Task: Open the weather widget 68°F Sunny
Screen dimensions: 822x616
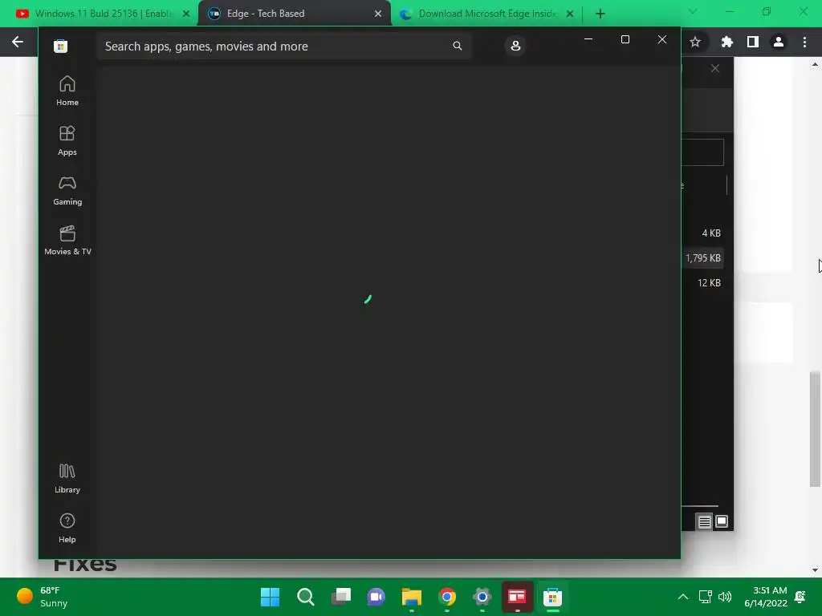Action: (42, 597)
